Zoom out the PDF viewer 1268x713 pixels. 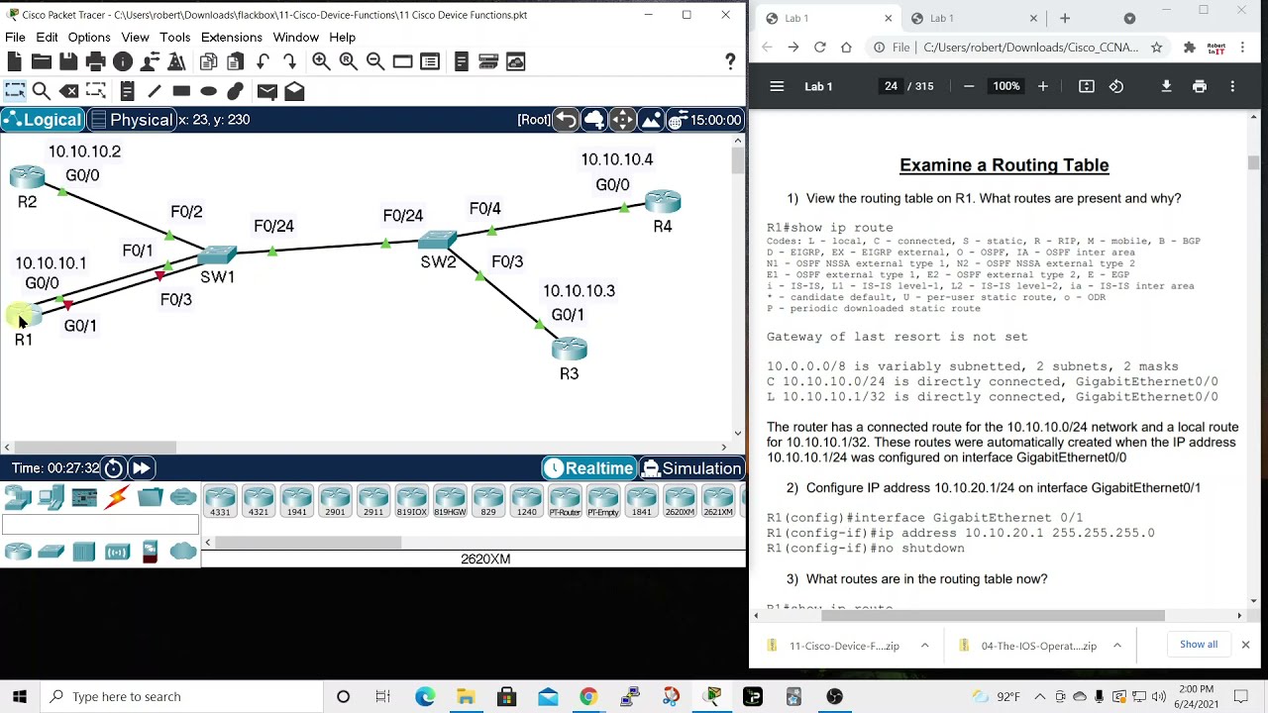(x=969, y=86)
